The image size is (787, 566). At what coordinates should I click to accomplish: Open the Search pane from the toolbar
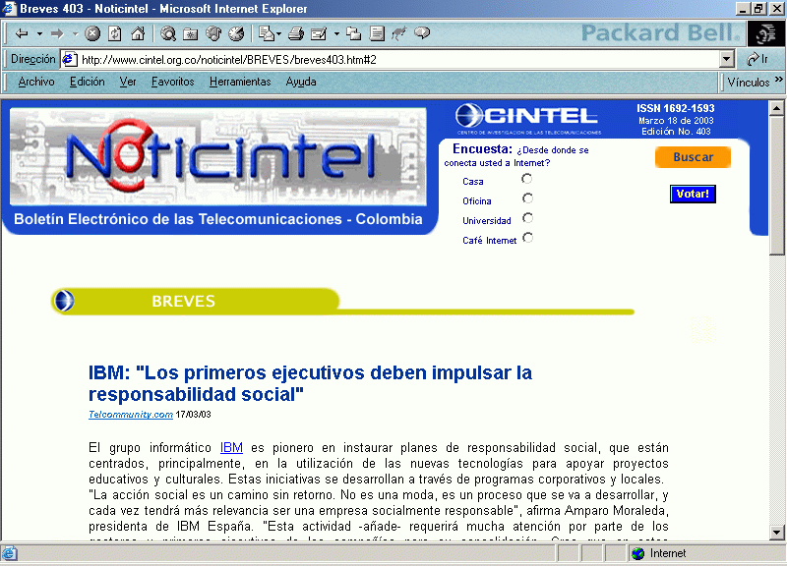tap(168, 33)
